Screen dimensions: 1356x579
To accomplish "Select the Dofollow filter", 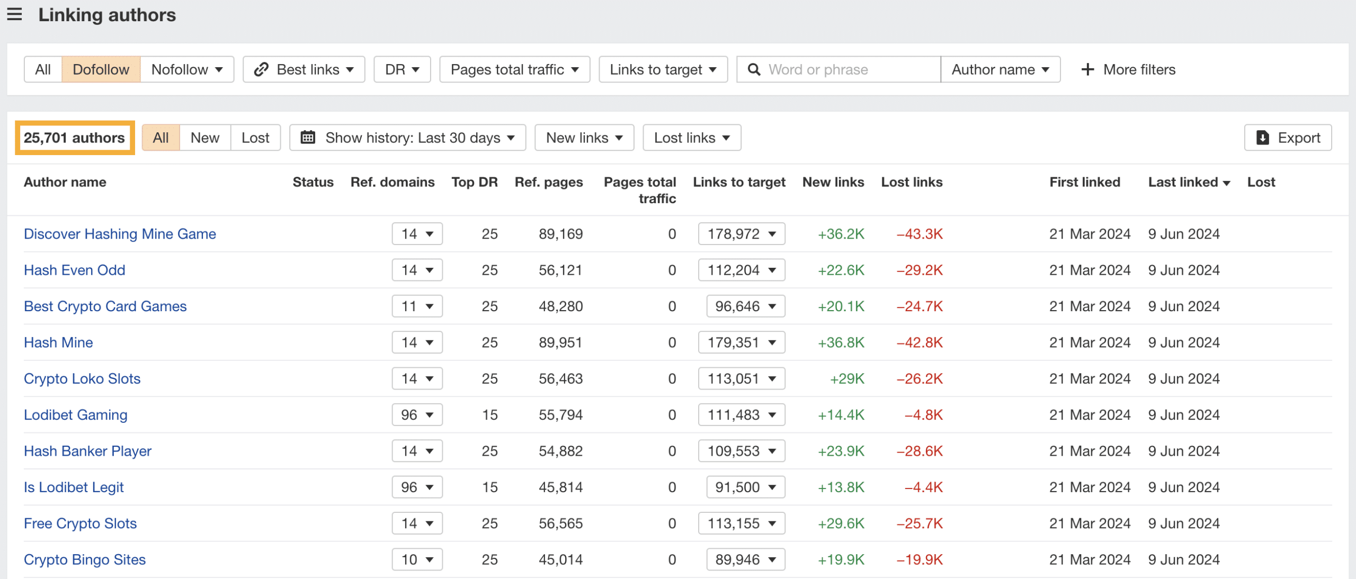I will pos(101,69).
